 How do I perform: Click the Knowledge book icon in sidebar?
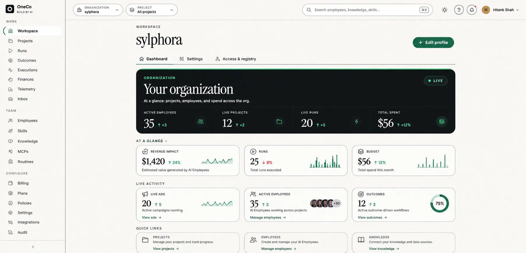(10, 141)
